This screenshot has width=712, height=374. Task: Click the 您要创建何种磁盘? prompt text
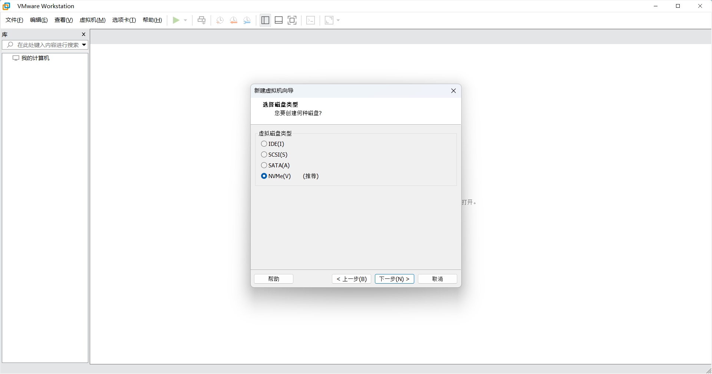[x=298, y=113]
